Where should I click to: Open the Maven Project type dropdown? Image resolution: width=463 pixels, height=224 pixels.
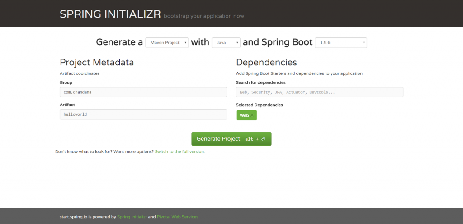(x=167, y=43)
